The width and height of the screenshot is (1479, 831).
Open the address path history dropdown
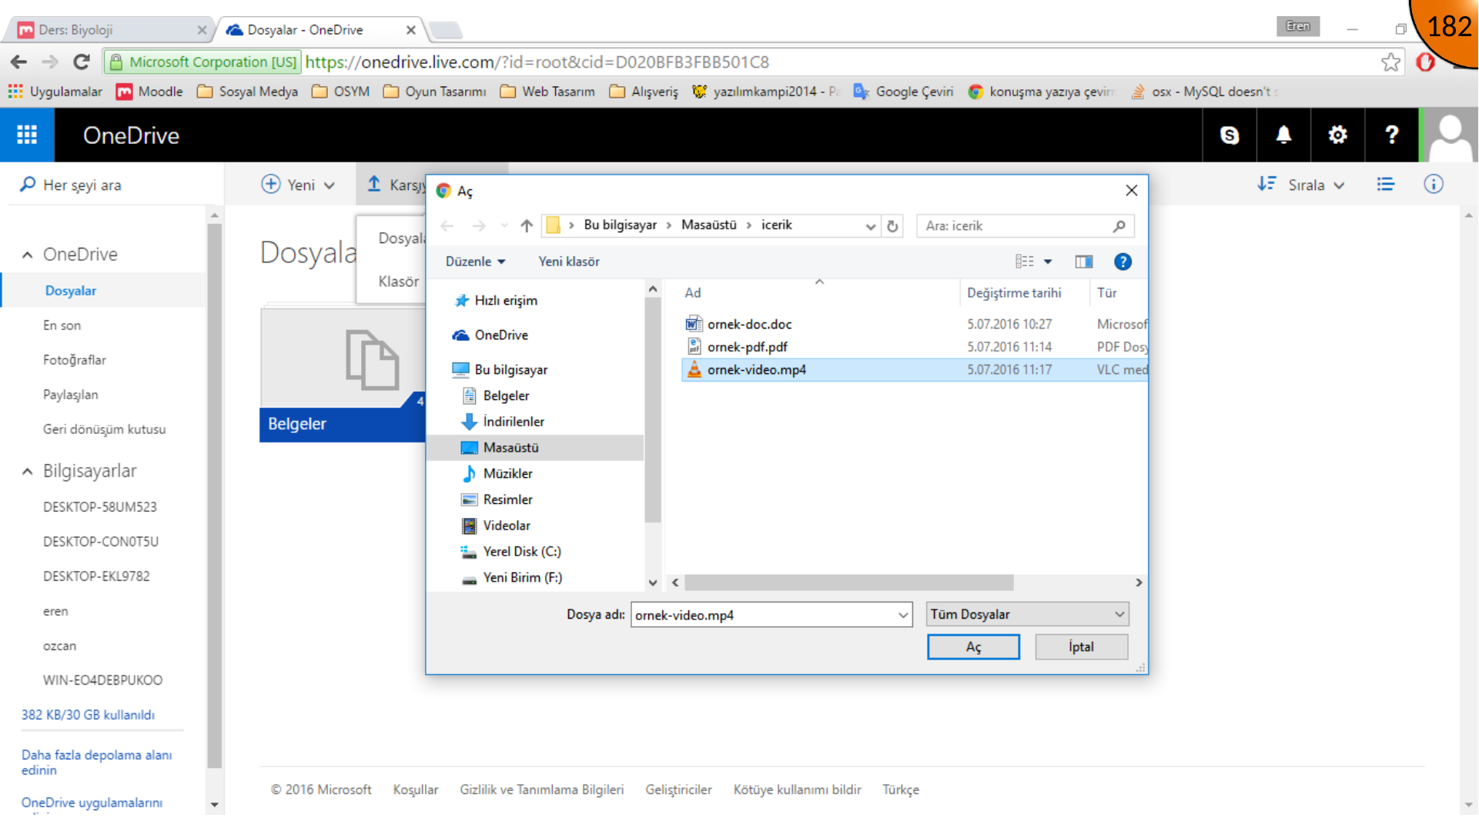pos(870,226)
